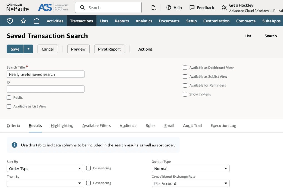
Task: Open the Activities menu
Action: pos(55,21)
